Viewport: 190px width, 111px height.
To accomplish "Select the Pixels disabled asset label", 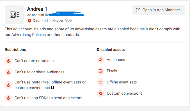I will tap(112, 71).
